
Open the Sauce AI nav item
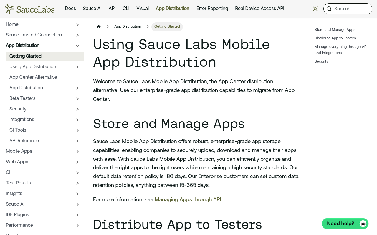(x=92, y=9)
